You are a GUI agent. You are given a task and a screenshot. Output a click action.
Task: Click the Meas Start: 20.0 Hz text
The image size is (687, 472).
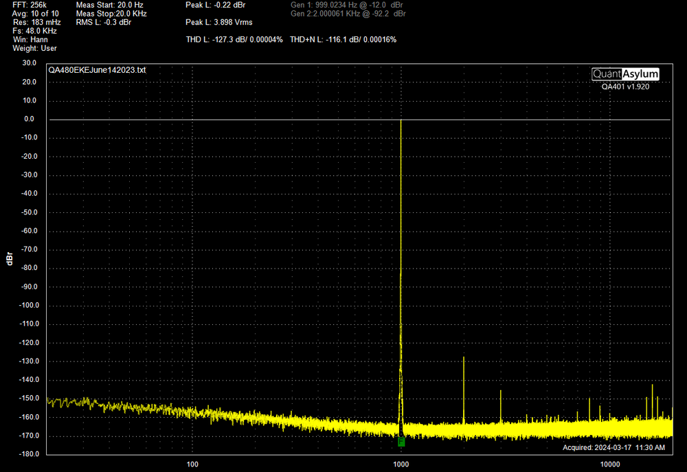(x=109, y=5)
